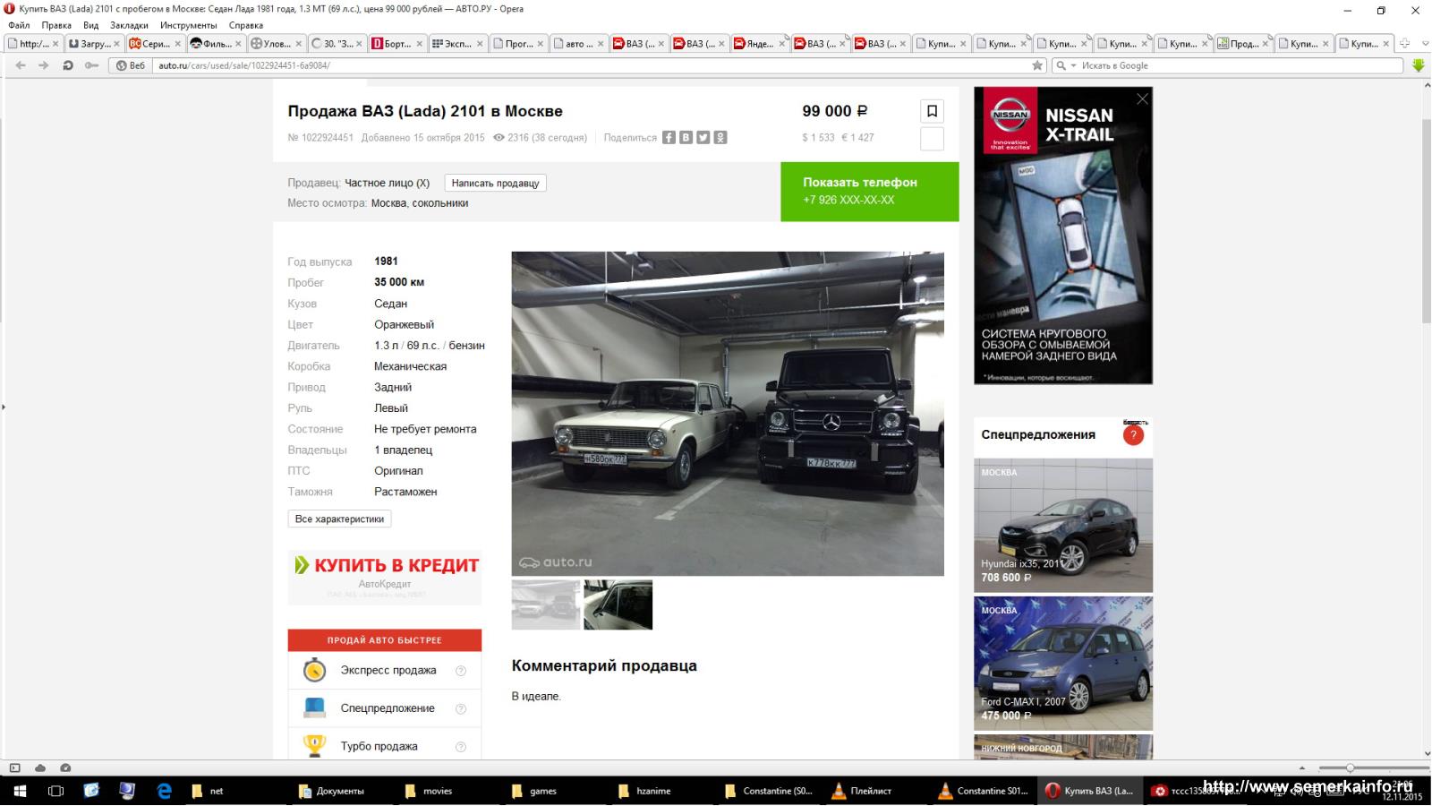
Task: Click the Написать продавцу button
Action: tap(495, 183)
